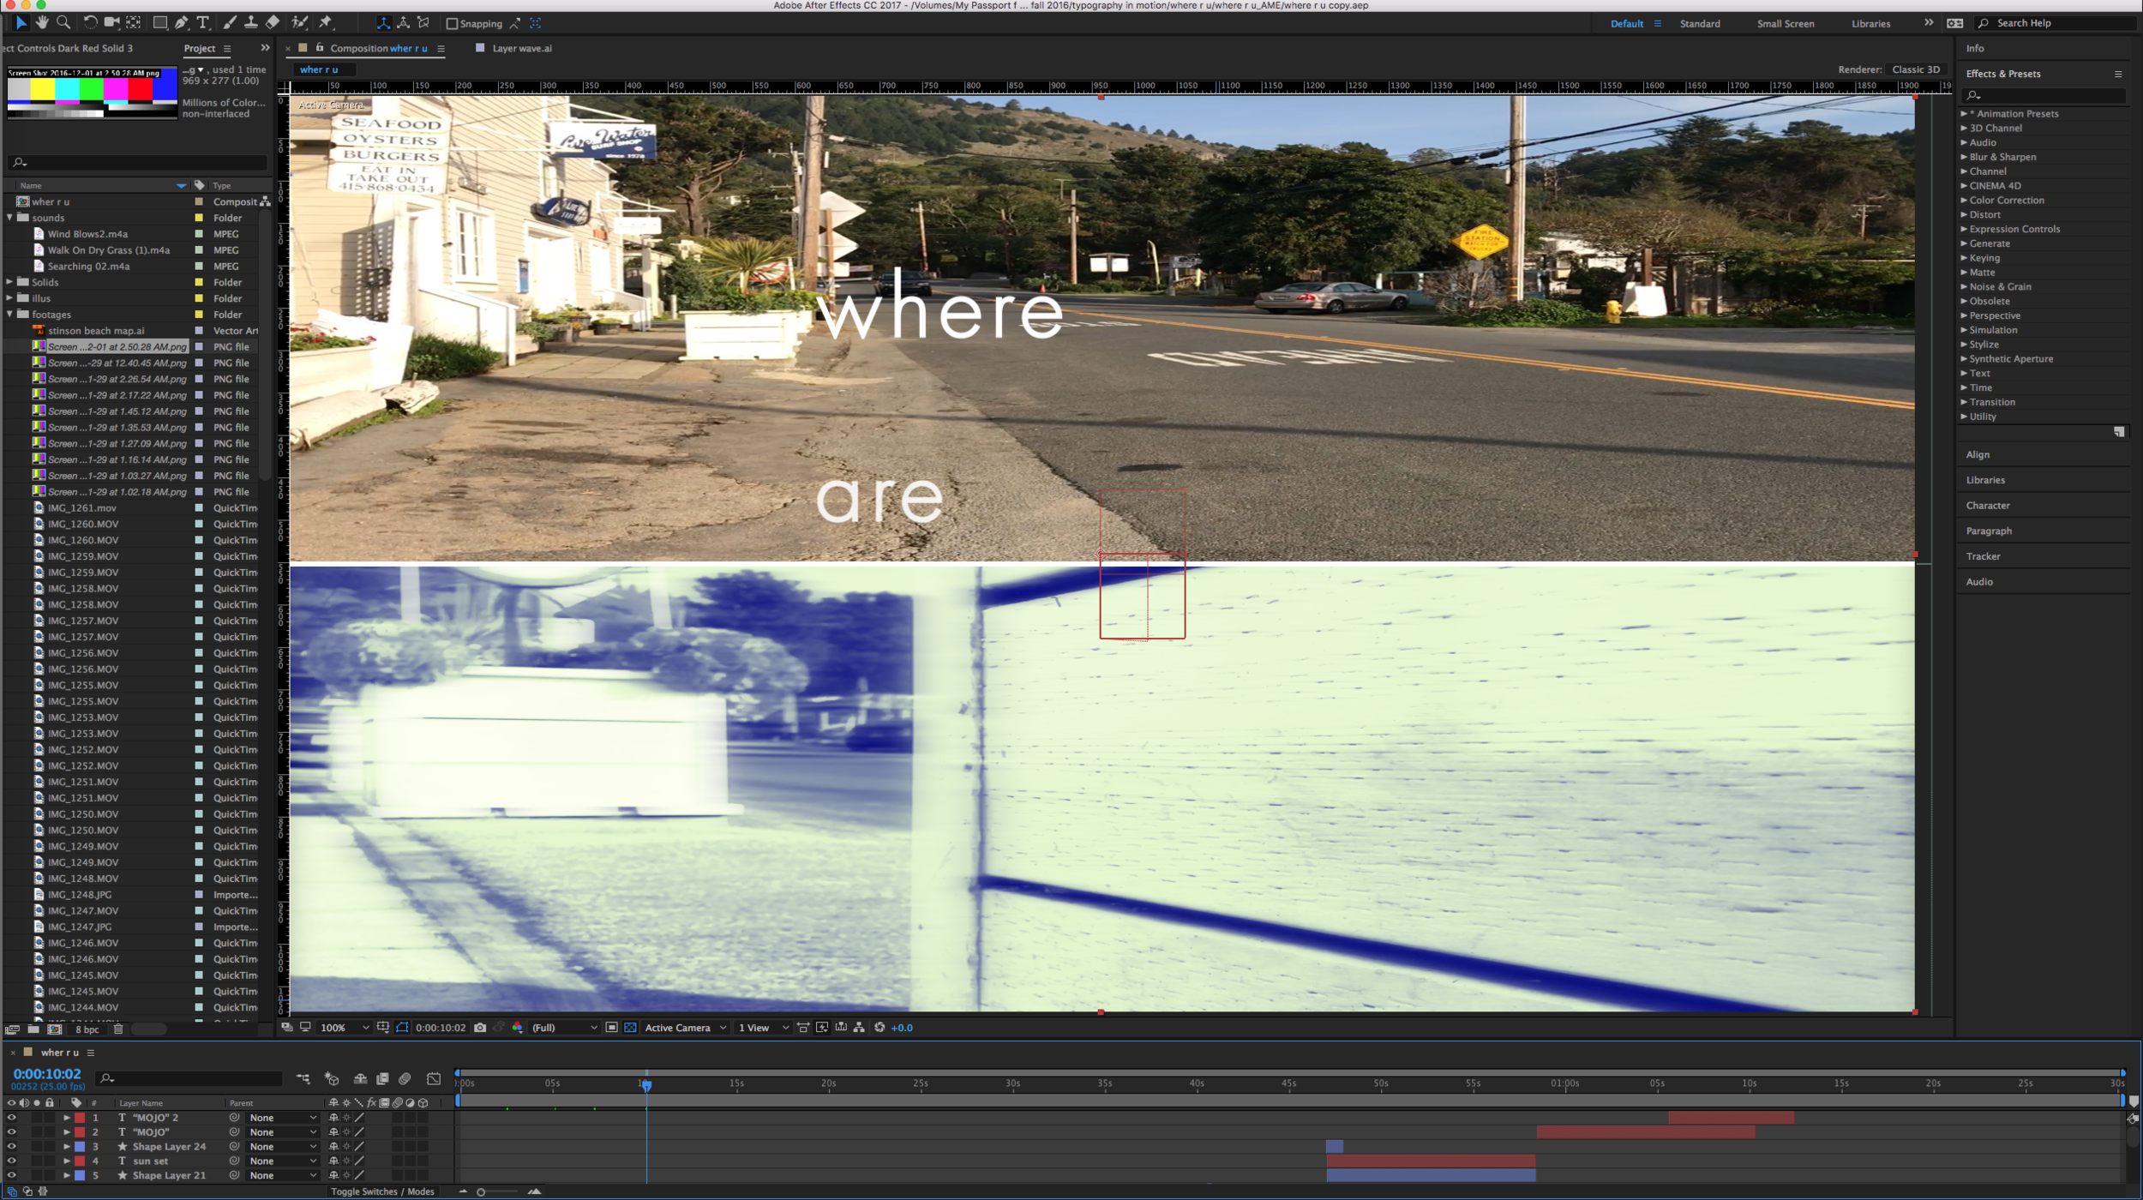Viewport: 2143px width, 1200px height.
Task: Select the Hand tool
Action: 42,22
